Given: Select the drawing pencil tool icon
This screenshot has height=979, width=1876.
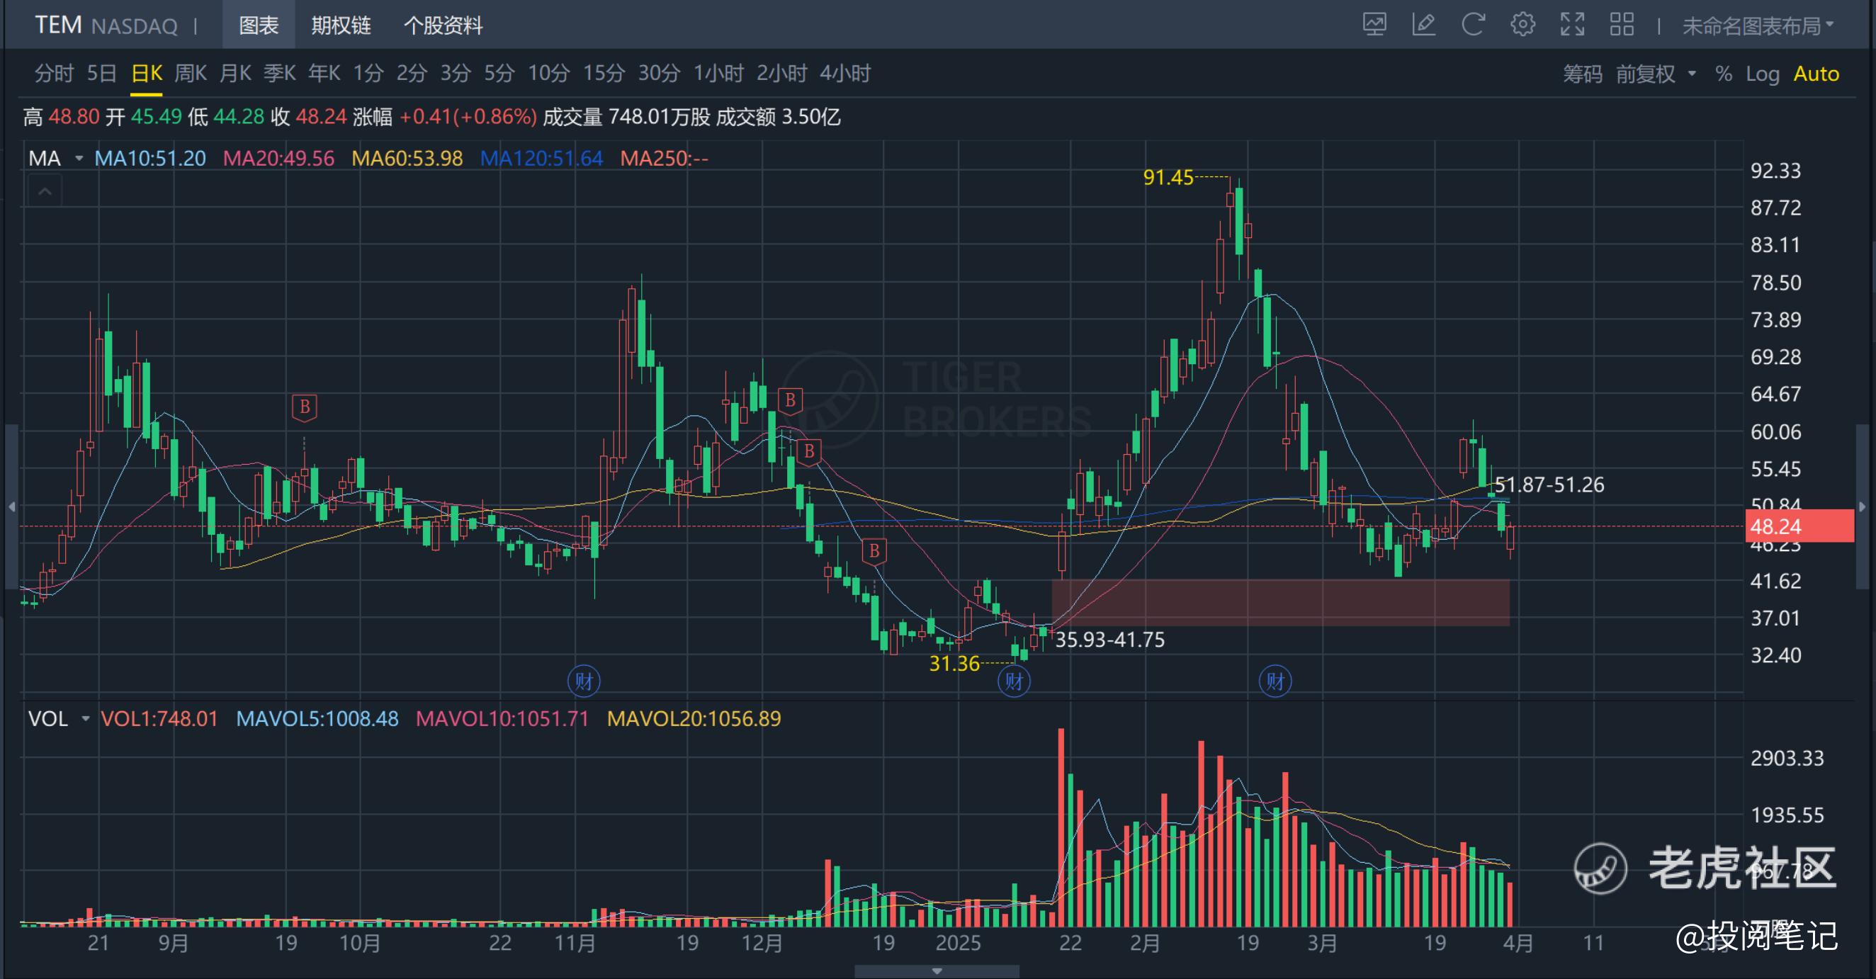Looking at the screenshot, I should 1423,25.
